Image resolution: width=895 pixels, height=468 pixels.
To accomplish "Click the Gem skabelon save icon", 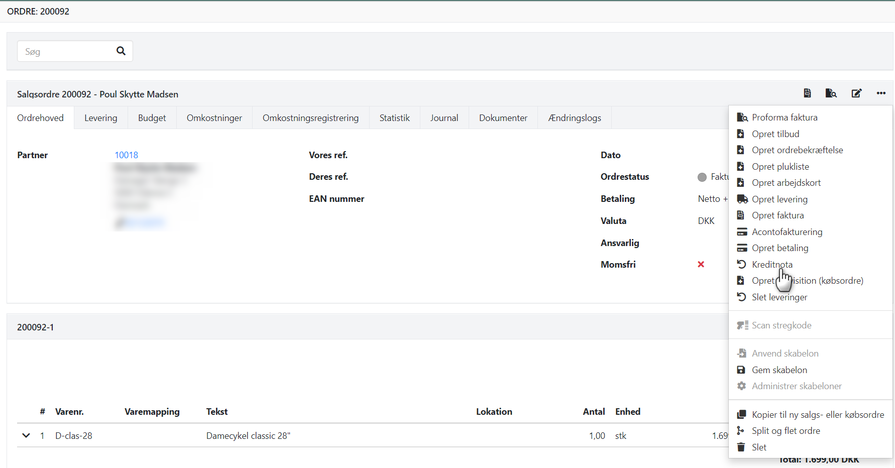I will click(741, 370).
